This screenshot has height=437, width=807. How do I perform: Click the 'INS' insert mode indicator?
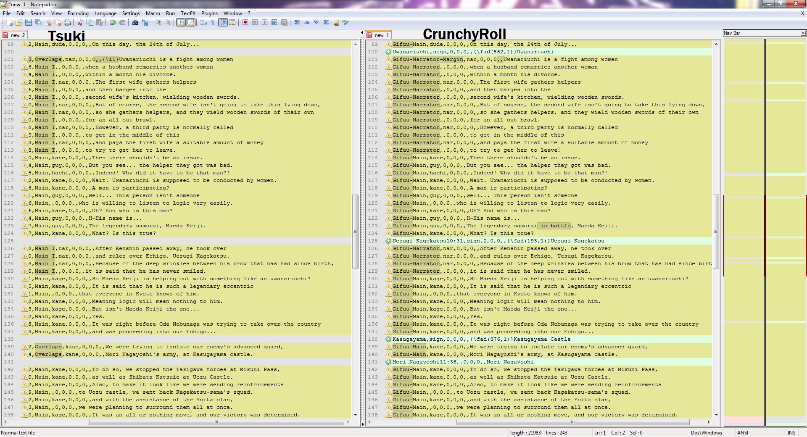(x=791, y=433)
